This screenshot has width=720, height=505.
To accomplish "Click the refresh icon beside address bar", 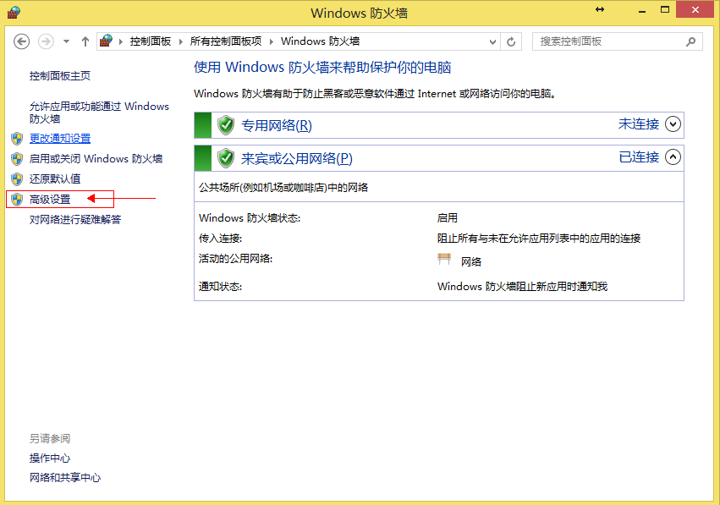I will (511, 41).
